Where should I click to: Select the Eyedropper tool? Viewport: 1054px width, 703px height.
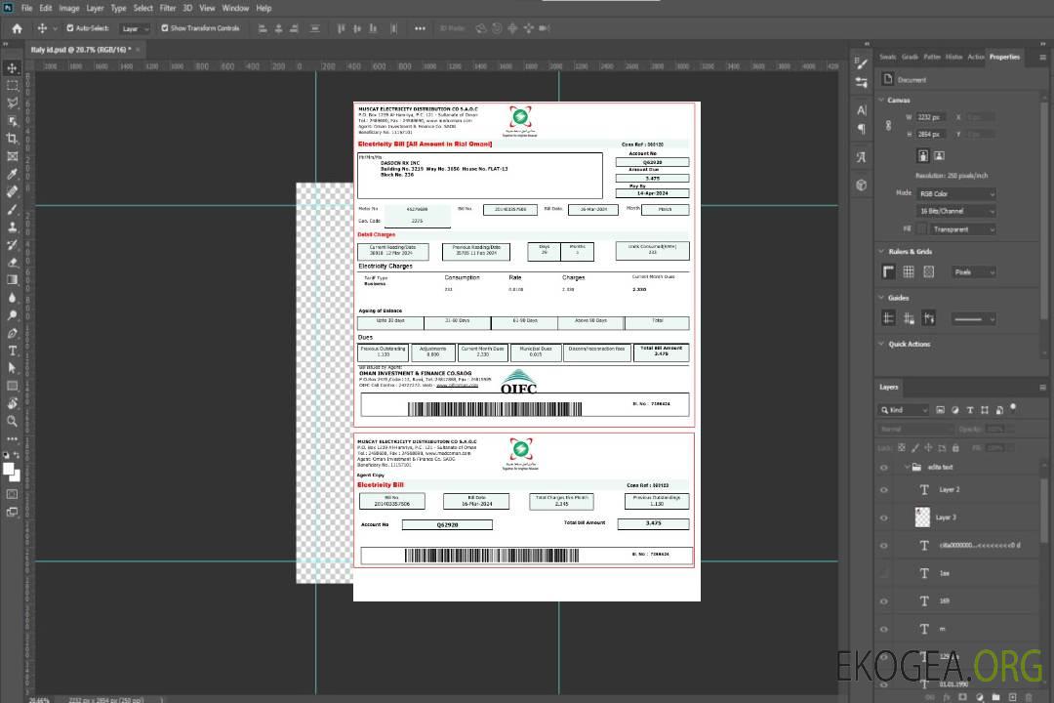13,174
